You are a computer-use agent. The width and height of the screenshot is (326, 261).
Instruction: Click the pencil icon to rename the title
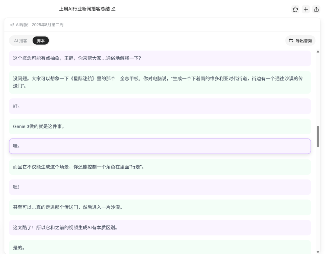click(113, 9)
